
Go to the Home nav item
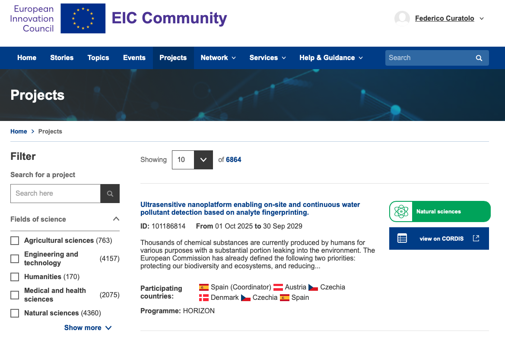click(x=27, y=57)
